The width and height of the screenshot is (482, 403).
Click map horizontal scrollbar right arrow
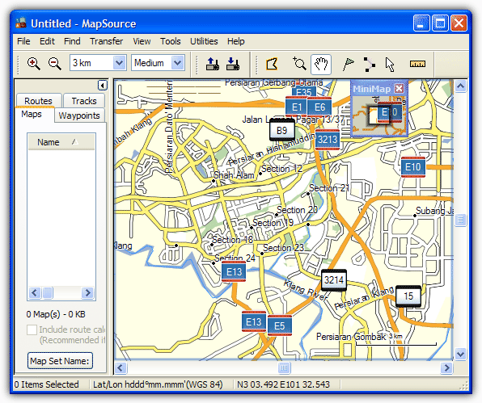pyautogui.click(x=446, y=367)
